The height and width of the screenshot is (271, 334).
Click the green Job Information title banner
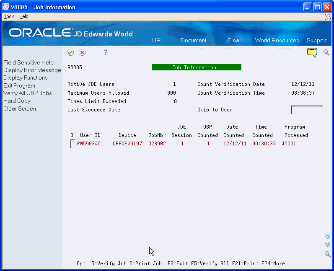[197, 67]
